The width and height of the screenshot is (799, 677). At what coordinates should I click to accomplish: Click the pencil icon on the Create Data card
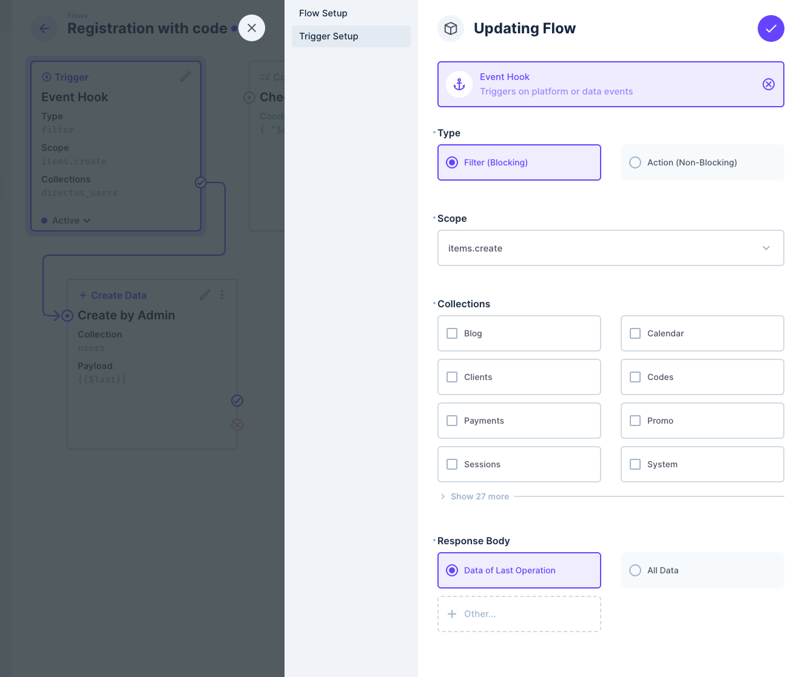[x=204, y=295]
